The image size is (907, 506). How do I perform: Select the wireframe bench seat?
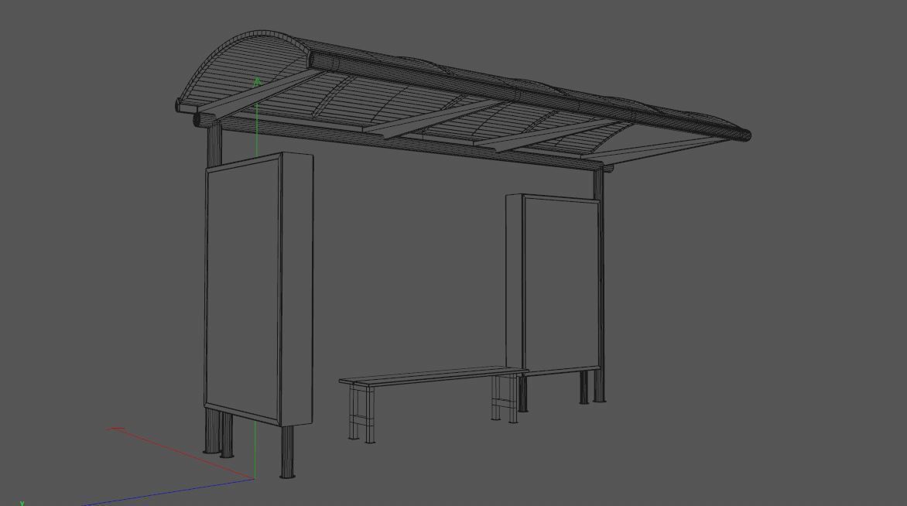click(434, 377)
